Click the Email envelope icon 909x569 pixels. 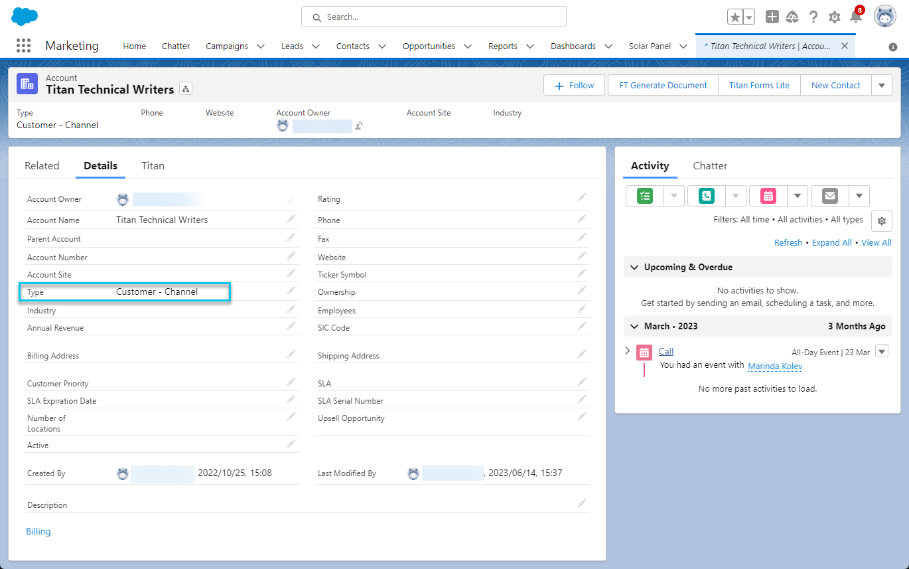tap(830, 196)
